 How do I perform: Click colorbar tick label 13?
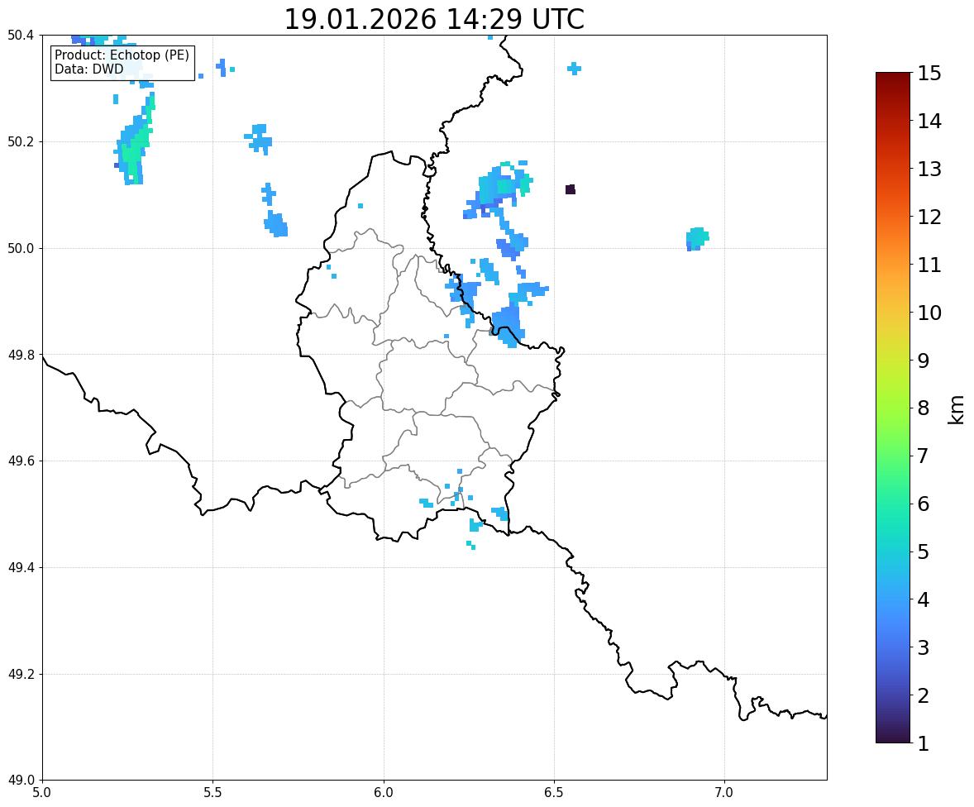[929, 169]
